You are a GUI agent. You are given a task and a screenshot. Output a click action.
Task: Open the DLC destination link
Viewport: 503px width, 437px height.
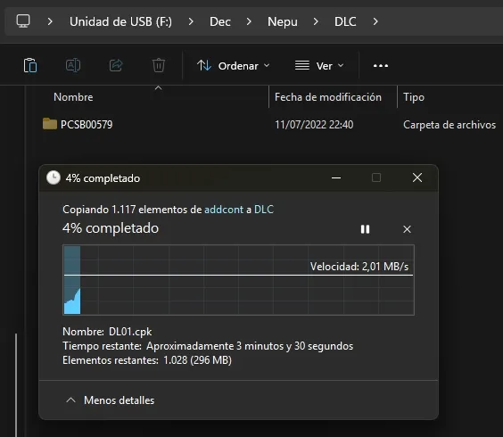(264, 210)
